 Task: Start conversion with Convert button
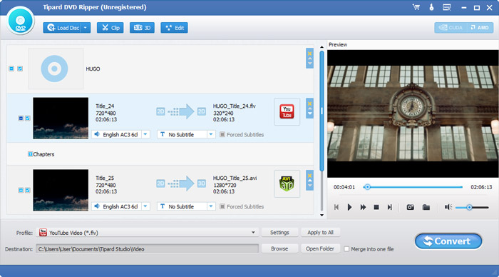click(448, 241)
